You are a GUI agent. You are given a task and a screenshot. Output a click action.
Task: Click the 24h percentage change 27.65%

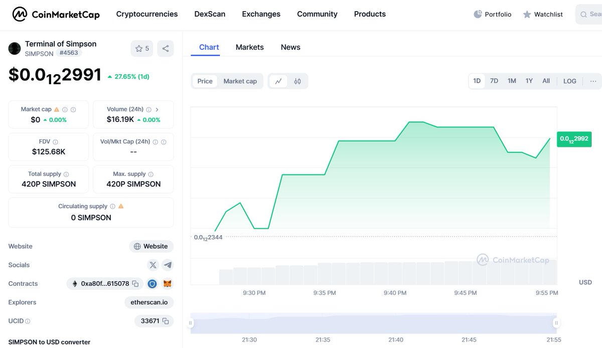point(128,77)
